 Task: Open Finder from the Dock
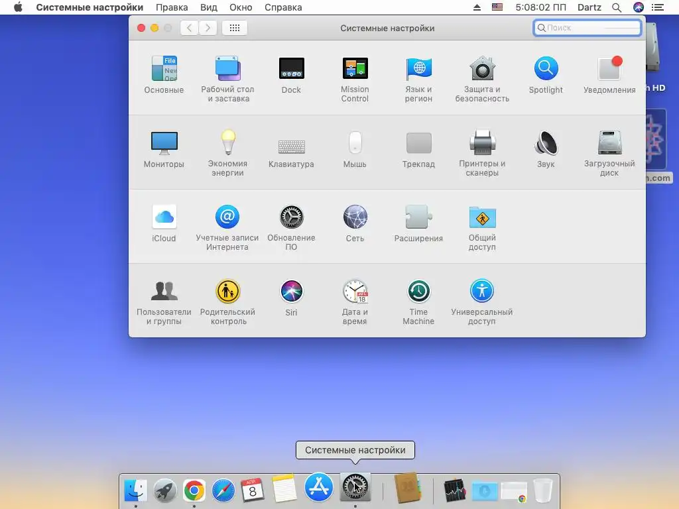[x=135, y=490]
